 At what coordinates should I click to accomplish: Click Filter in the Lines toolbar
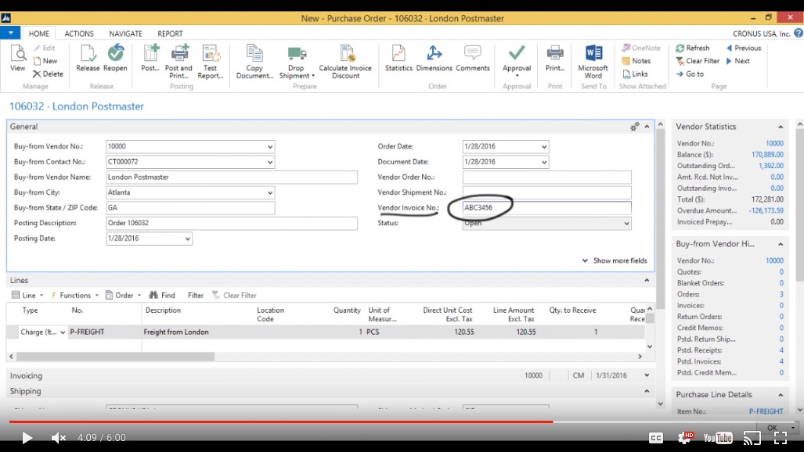pos(196,295)
